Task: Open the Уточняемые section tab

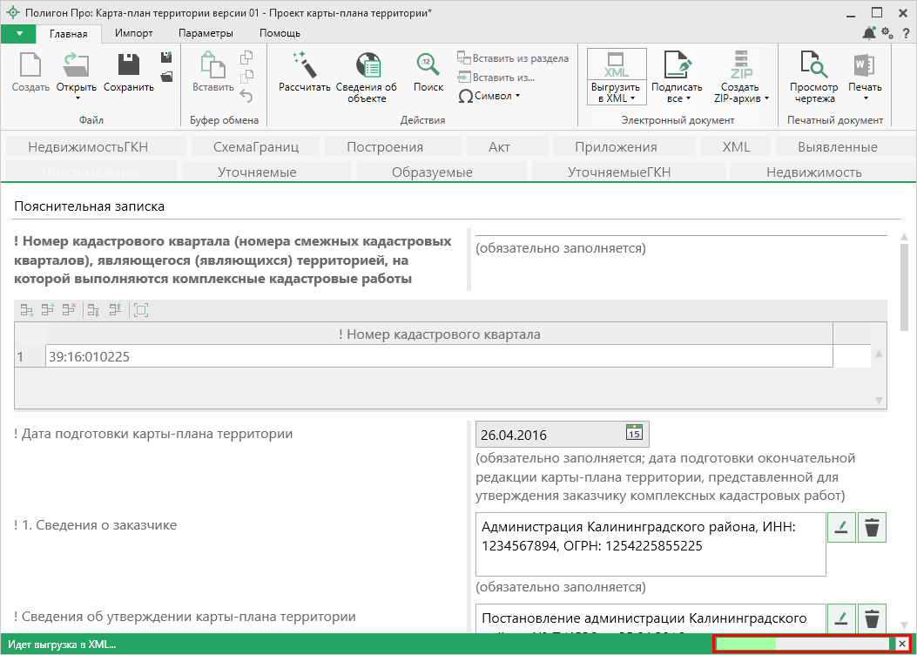Action: click(x=257, y=172)
